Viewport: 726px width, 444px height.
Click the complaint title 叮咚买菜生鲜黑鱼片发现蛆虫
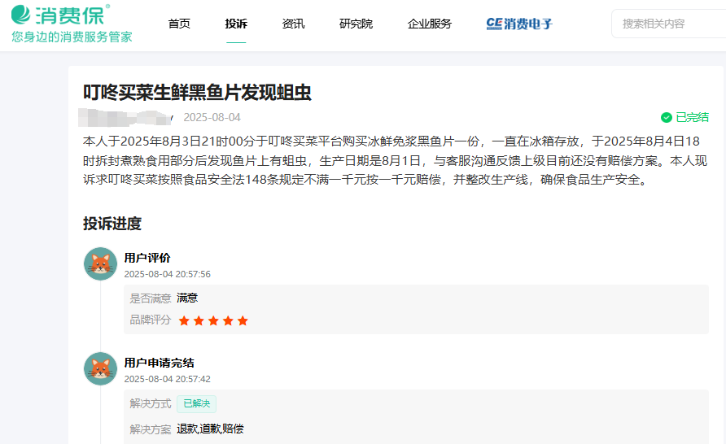coord(197,93)
